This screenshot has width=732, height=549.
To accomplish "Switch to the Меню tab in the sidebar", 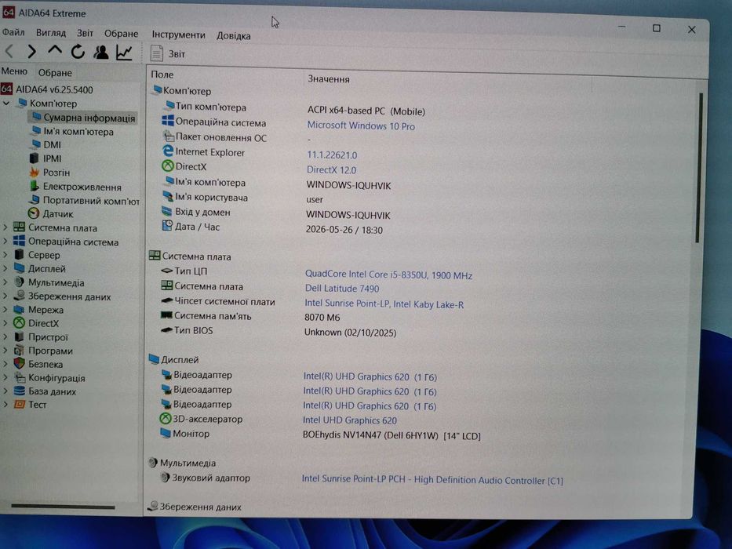I will tap(14, 71).
